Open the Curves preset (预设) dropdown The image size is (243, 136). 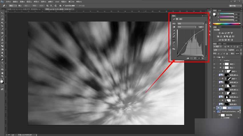(191, 23)
